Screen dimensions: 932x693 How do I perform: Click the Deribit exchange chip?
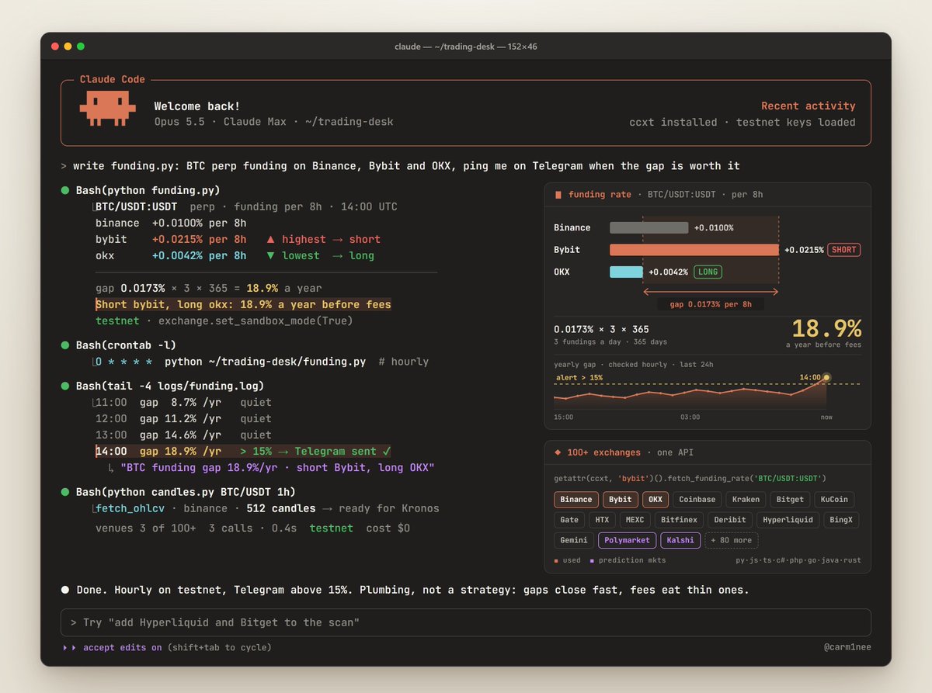[729, 520]
